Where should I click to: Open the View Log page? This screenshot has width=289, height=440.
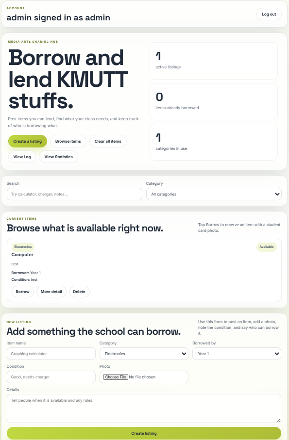click(x=22, y=157)
